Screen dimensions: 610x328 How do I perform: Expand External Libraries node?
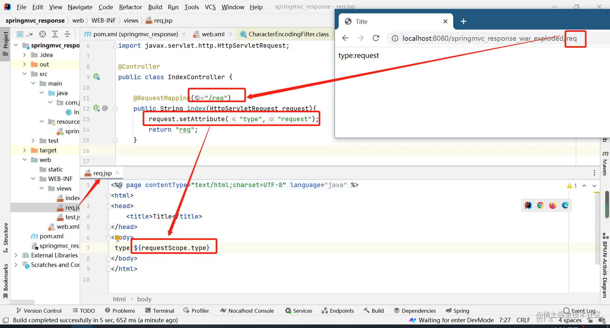click(x=16, y=255)
